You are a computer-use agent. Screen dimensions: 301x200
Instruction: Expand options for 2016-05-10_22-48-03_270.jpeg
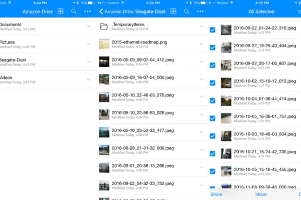click(201, 97)
